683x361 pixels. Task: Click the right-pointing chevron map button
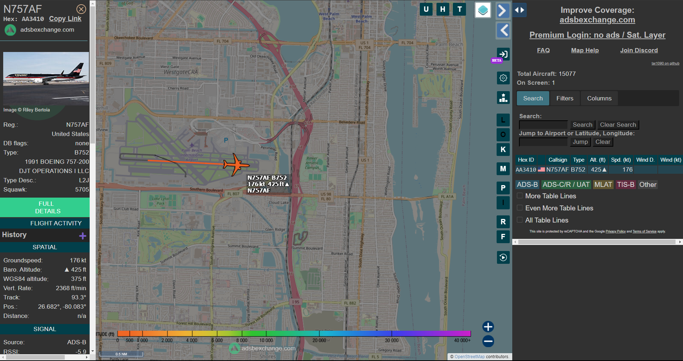[503, 10]
